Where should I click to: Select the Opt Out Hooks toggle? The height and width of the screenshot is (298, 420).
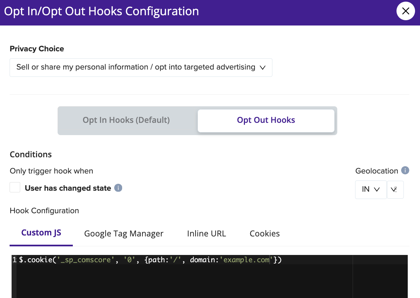(266, 120)
